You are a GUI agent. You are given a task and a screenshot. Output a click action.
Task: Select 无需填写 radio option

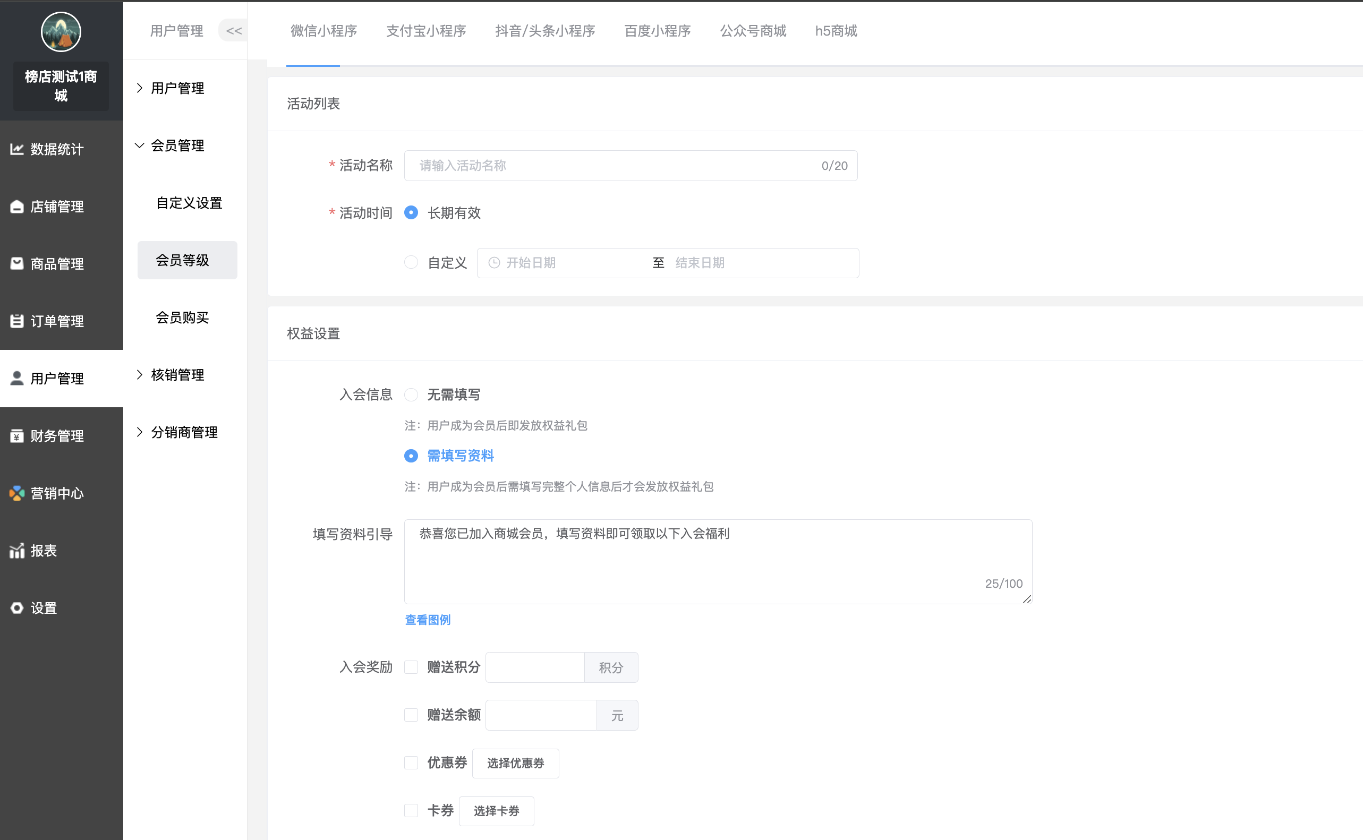click(411, 395)
